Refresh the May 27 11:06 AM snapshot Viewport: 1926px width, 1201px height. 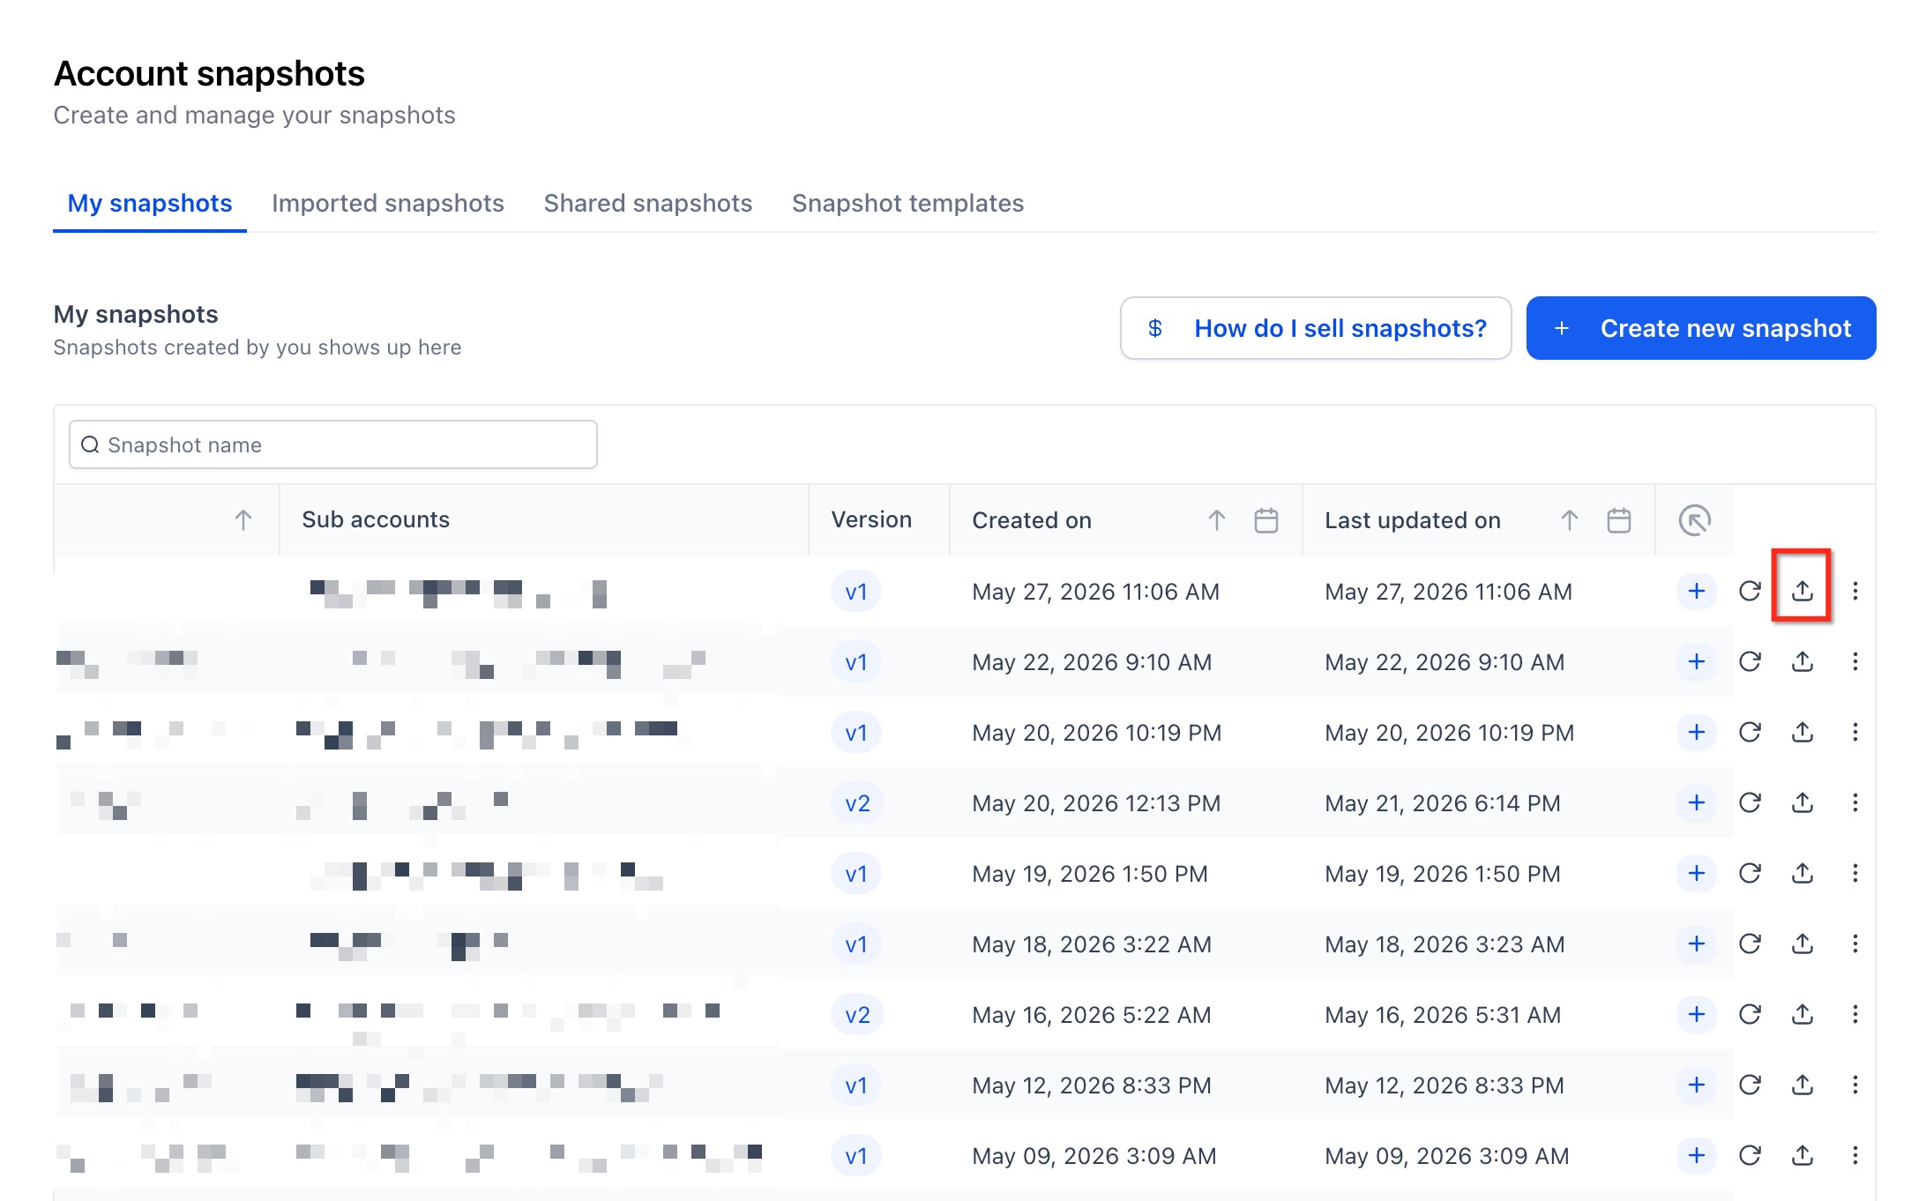pyautogui.click(x=1750, y=591)
